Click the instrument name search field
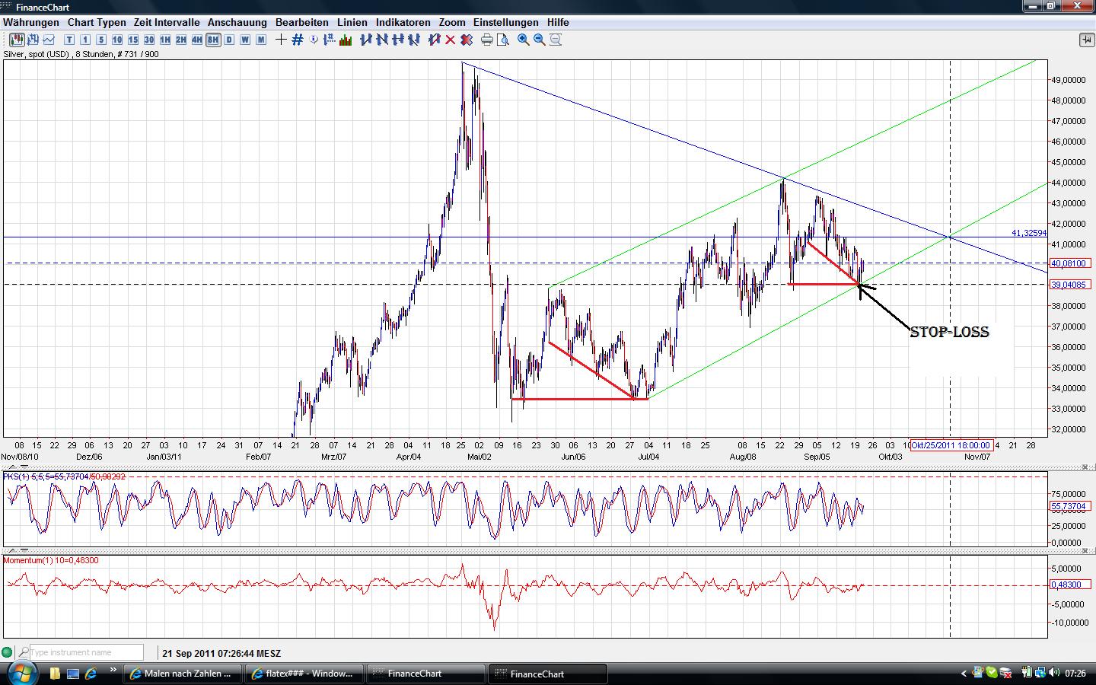 pyautogui.click(x=86, y=652)
